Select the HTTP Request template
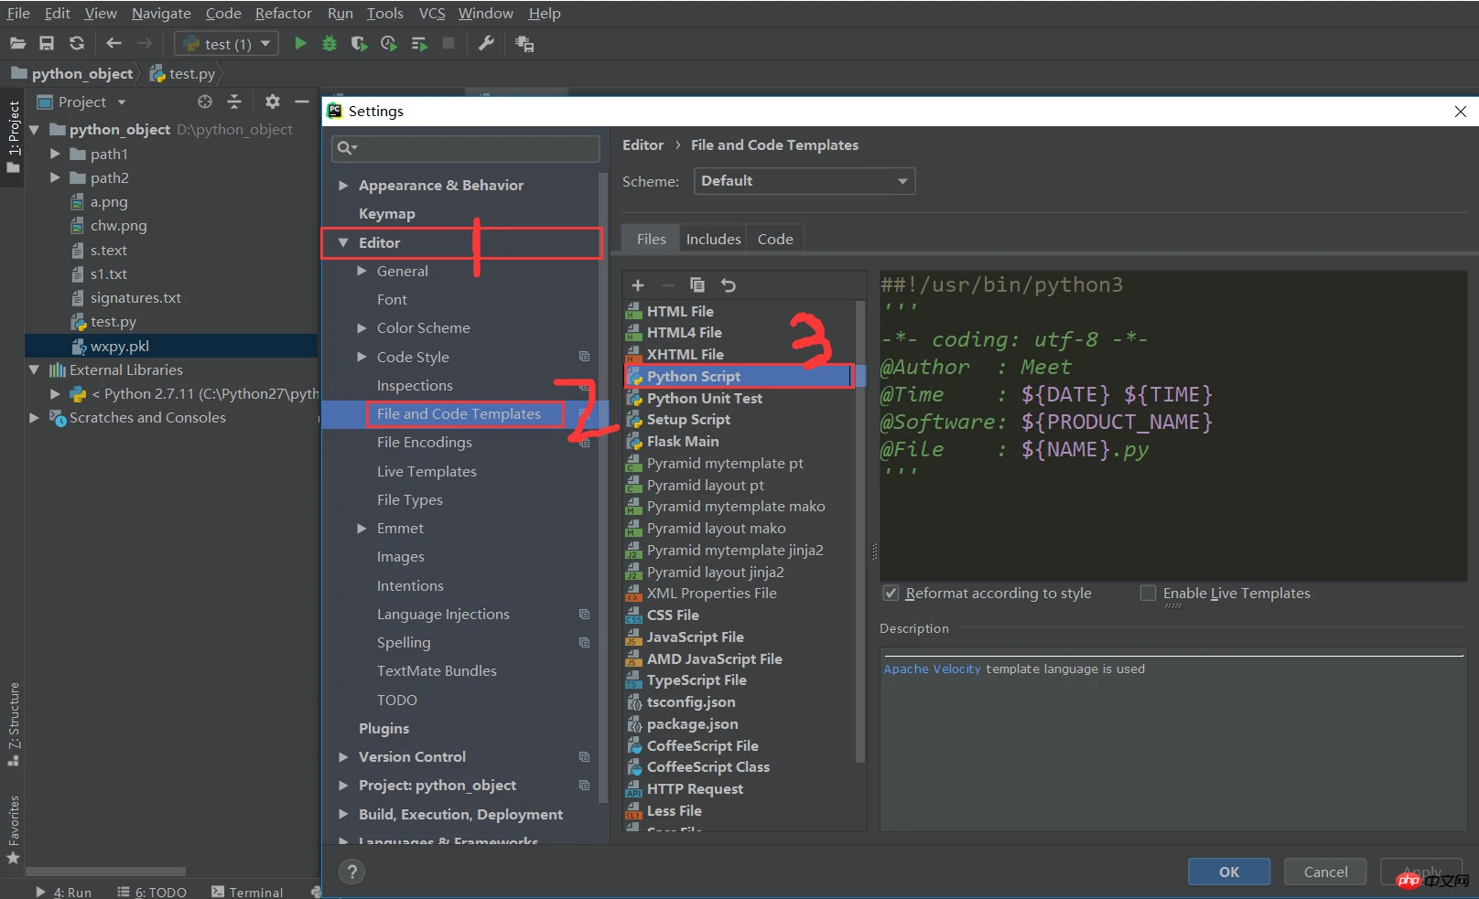The height and width of the screenshot is (899, 1479). 695,788
